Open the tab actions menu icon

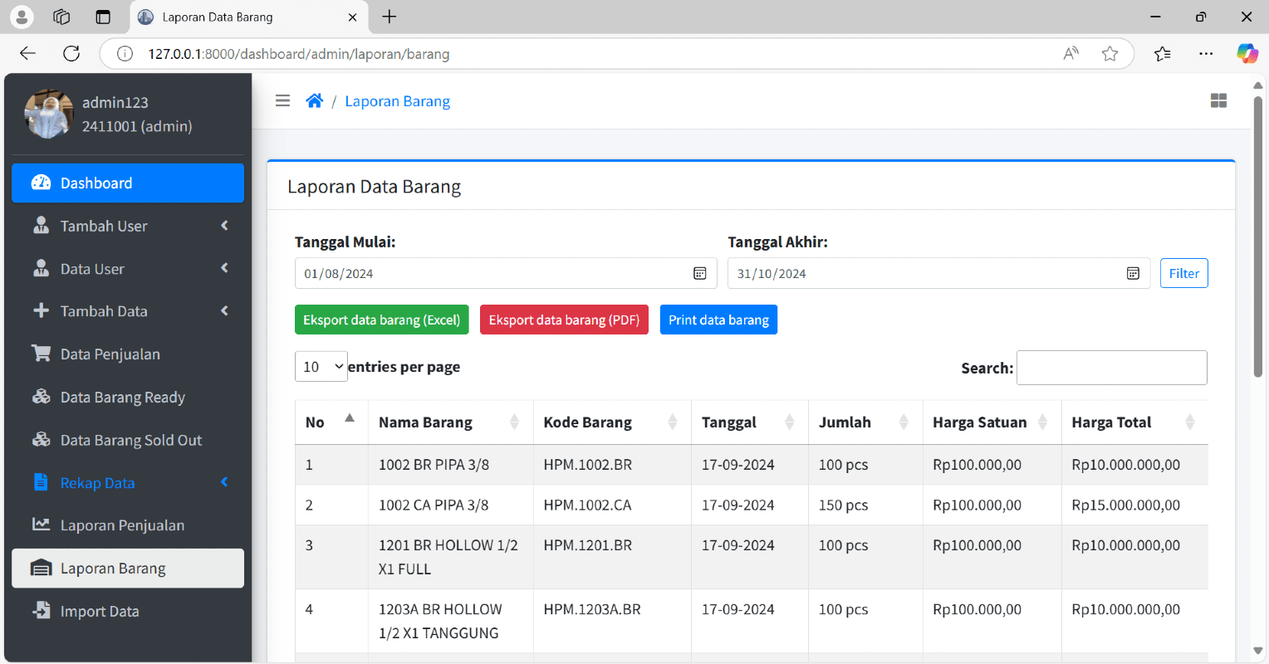pyautogui.click(x=103, y=17)
